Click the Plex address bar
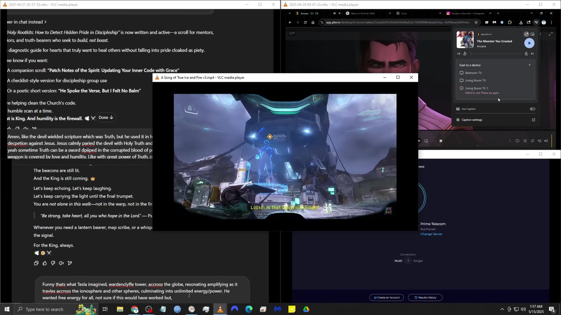 [x=398, y=22]
